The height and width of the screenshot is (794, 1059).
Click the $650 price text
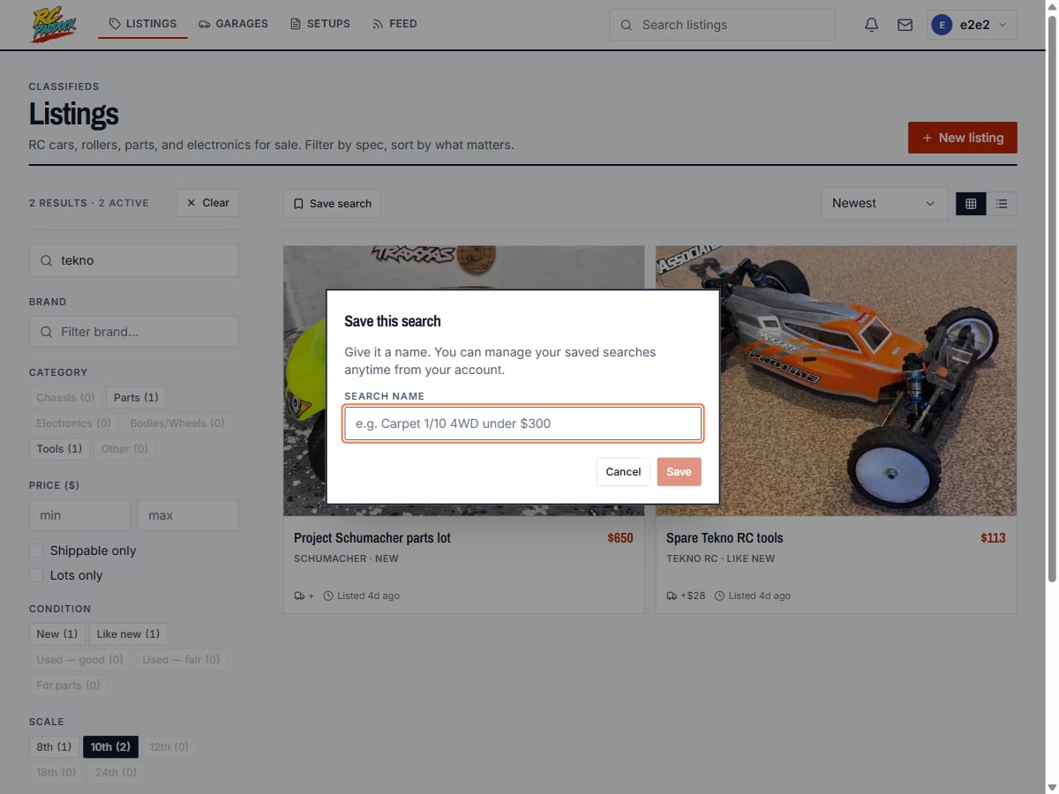pyautogui.click(x=620, y=538)
